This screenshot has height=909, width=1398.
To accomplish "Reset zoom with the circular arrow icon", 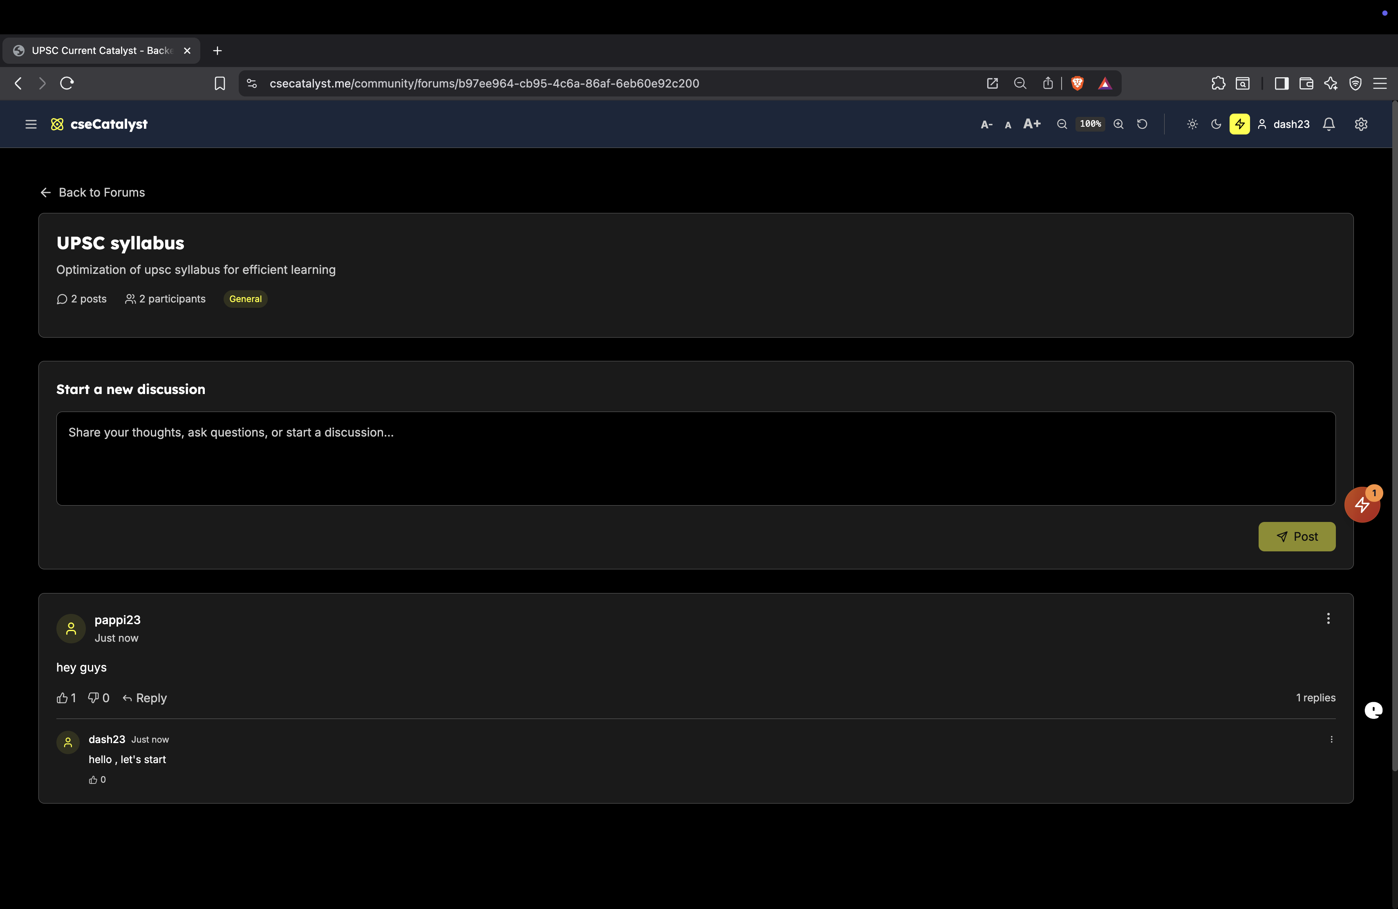I will click(x=1142, y=124).
